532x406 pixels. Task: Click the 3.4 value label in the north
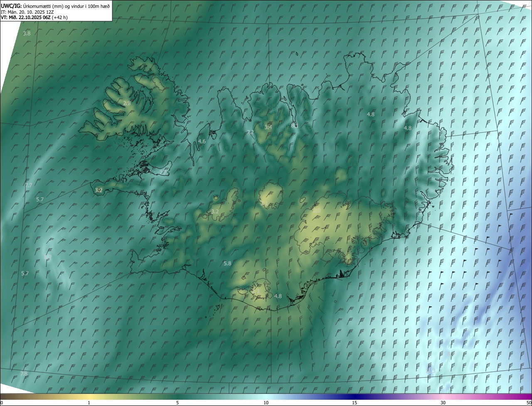pos(268,127)
